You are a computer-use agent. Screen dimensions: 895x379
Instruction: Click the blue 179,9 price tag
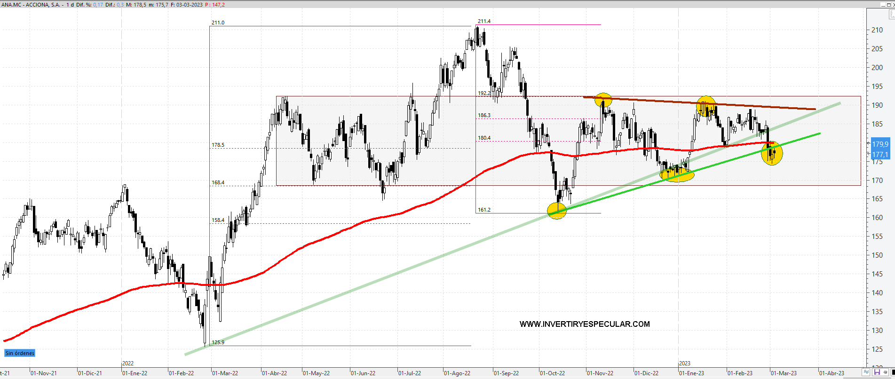tap(880, 144)
